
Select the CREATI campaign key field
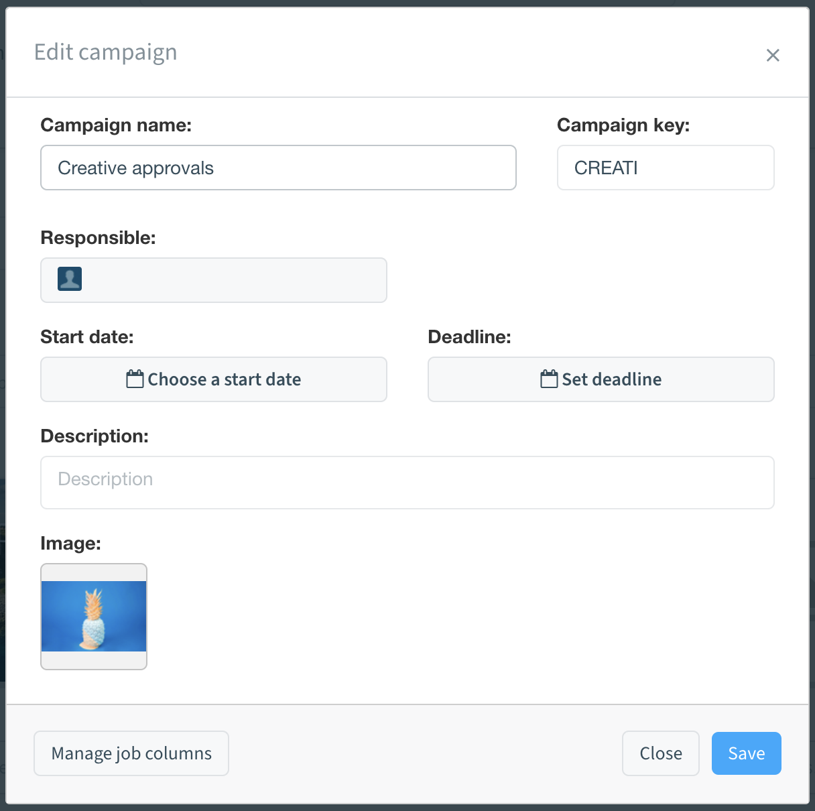pos(665,168)
